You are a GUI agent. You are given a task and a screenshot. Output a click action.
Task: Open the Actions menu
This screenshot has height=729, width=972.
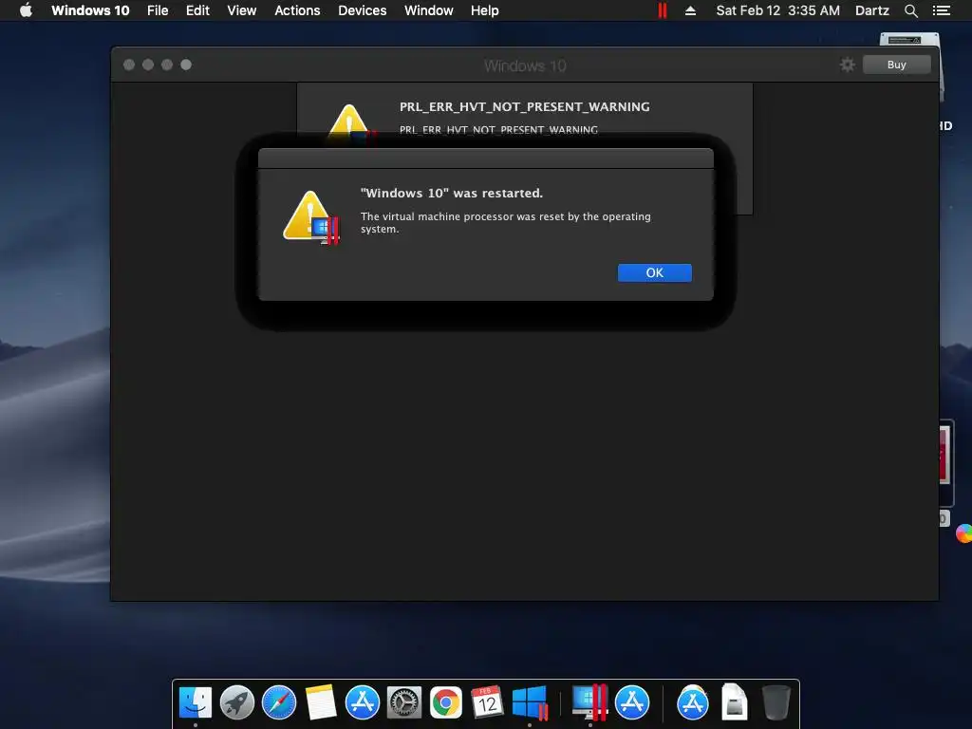297,10
